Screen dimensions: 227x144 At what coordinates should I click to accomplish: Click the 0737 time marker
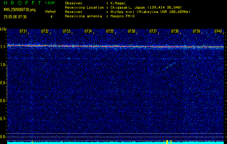point(153,31)
